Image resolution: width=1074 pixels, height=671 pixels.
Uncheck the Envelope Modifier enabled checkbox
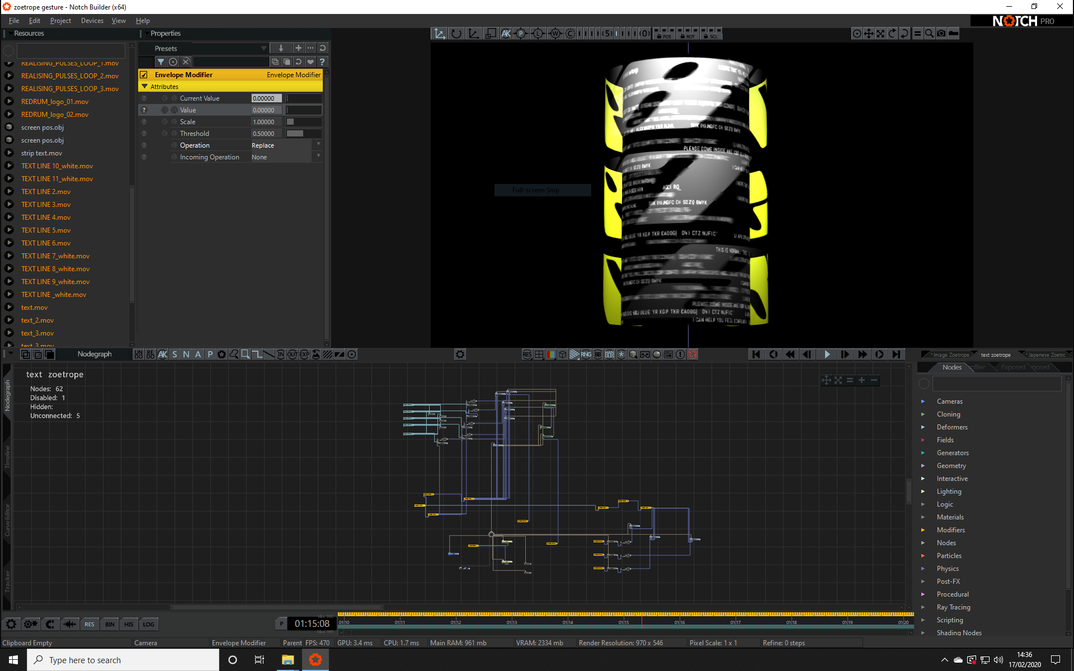[144, 75]
